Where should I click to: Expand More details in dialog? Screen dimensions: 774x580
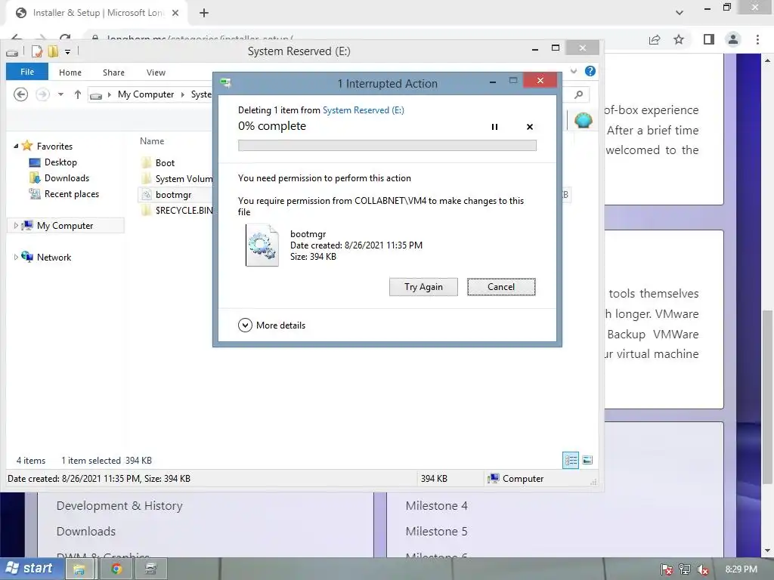(x=271, y=325)
